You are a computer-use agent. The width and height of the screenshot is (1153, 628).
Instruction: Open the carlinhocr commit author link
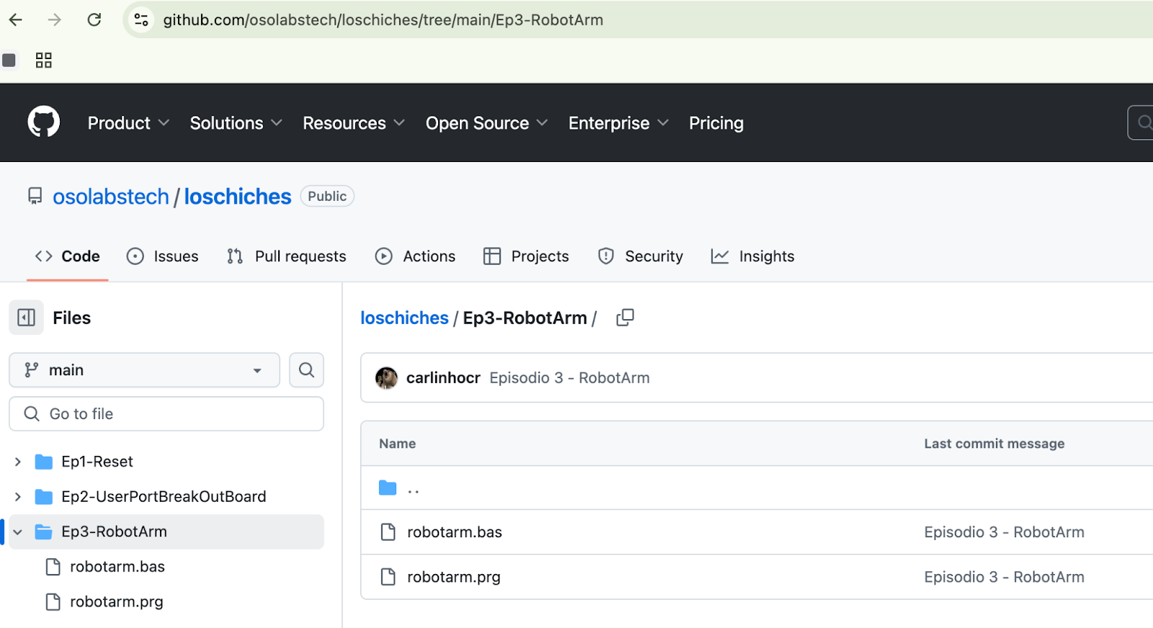(x=443, y=378)
